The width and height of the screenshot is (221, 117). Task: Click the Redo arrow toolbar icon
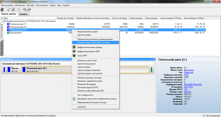pyautogui.click(x=29, y=10)
